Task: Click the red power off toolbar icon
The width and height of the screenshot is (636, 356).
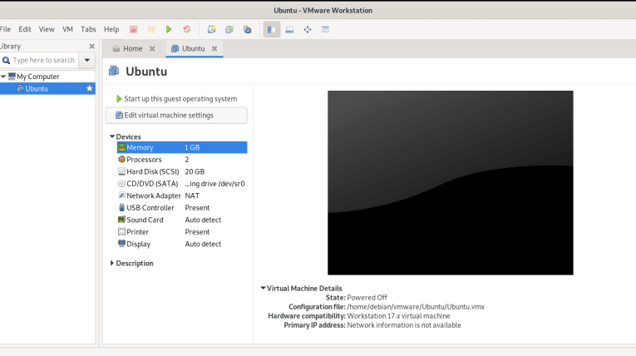Action: tap(134, 29)
